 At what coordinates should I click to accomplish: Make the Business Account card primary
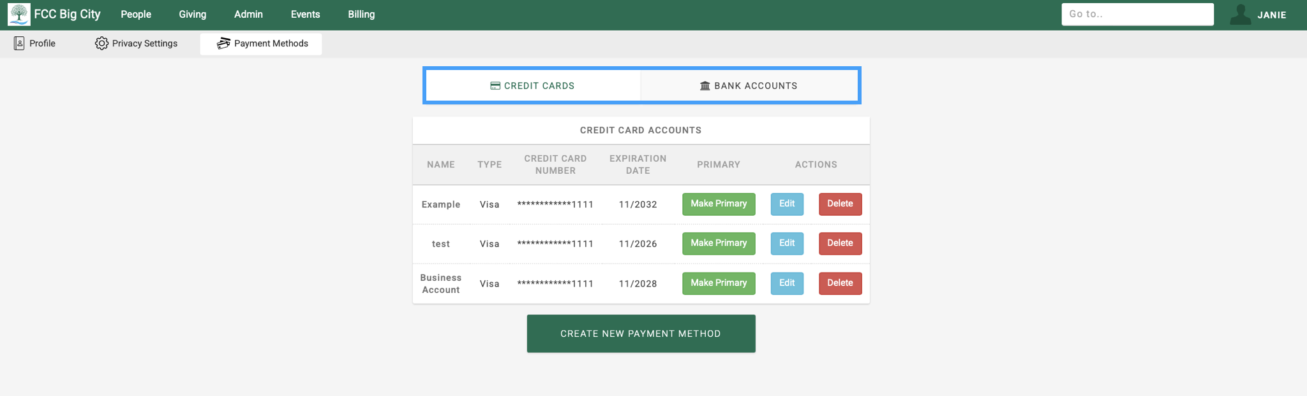coord(718,283)
